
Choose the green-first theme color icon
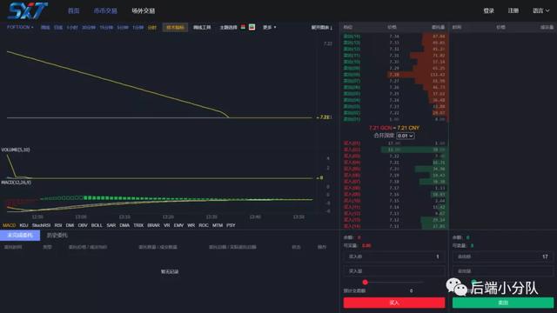coord(252,27)
